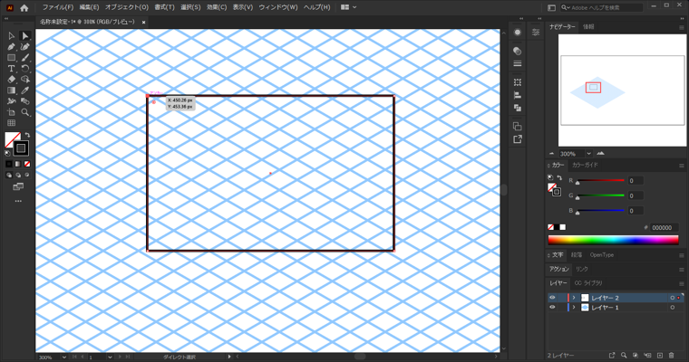
Task: Enable Draw Normal mode
Action: (9, 175)
